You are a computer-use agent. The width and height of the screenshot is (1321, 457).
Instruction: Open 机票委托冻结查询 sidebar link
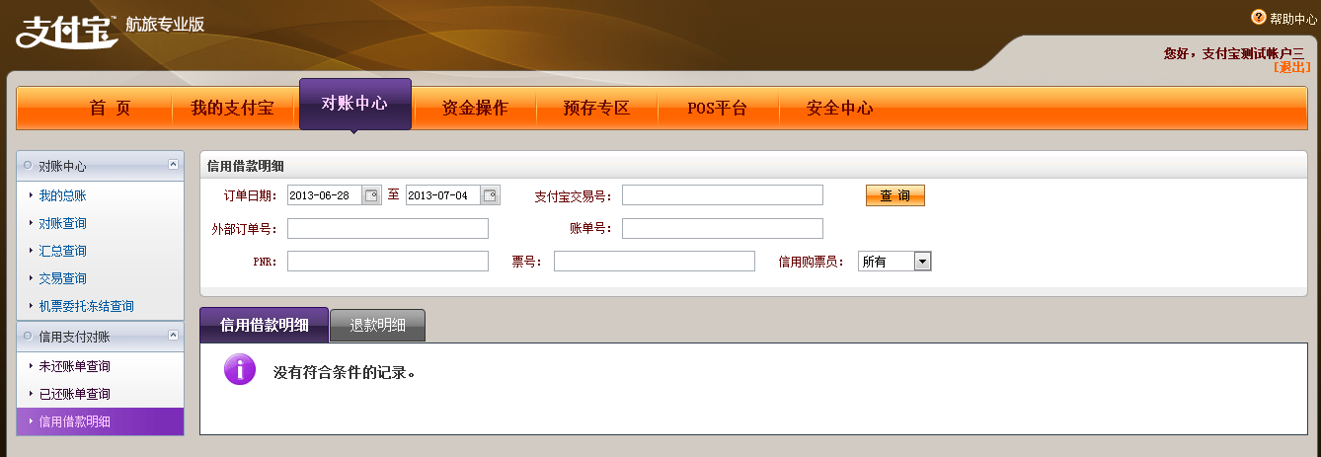(86, 306)
